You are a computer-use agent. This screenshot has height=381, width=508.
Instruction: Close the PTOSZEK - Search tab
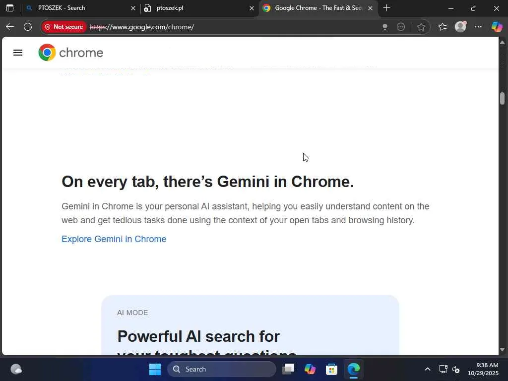(133, 8)
